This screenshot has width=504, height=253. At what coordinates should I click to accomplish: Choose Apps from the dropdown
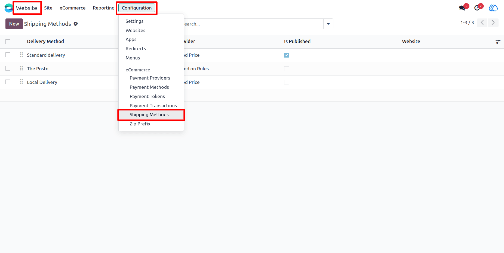click(131, 39)
